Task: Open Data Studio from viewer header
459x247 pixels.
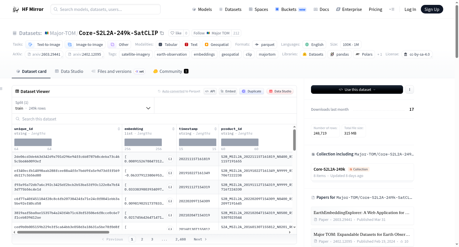Action: [280, 91]
